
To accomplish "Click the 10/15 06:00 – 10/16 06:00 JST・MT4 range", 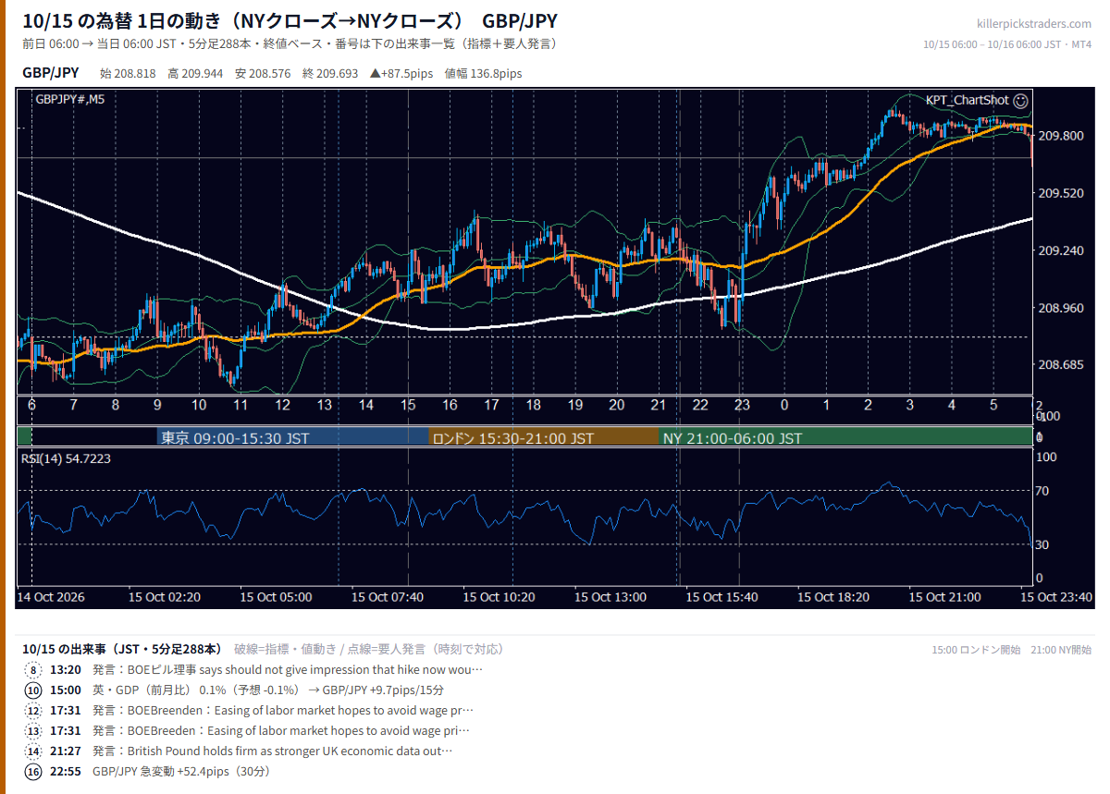I will tap(1008, 44).
